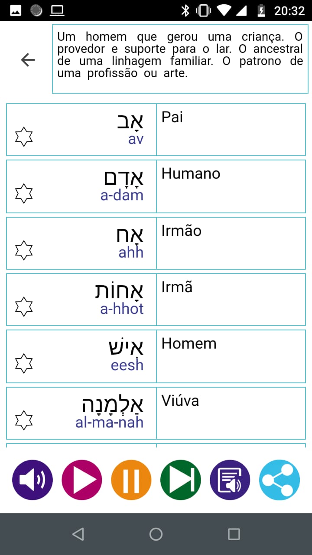Star the entry for Irmã
Screen dimensions: 312x555
[23, 307]
